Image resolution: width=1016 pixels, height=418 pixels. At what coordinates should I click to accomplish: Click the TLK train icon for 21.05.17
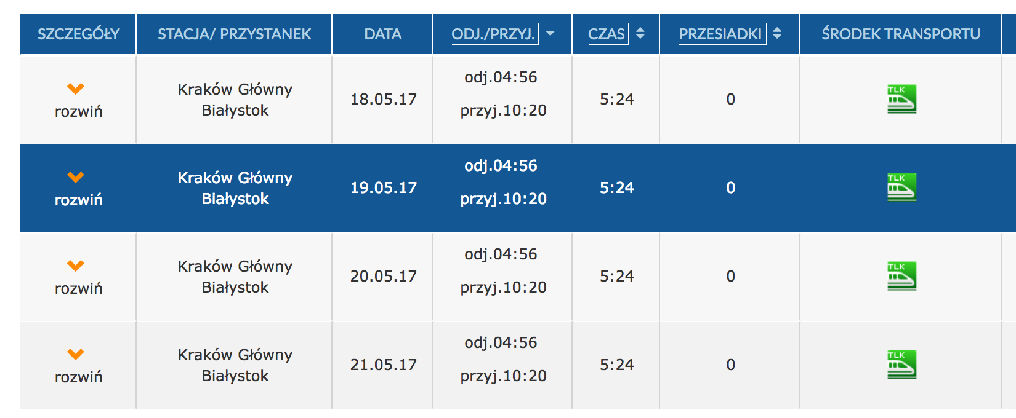[x=901, y=365]
